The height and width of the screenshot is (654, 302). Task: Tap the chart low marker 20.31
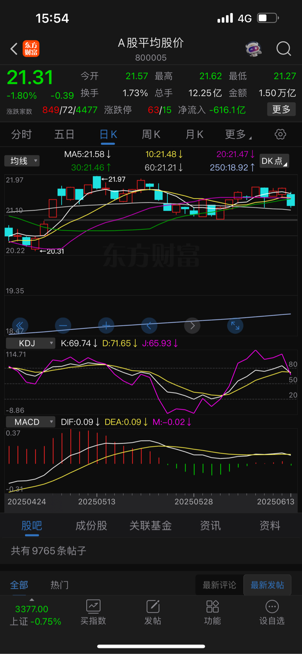pyautogui.click(x=52, y=251)
